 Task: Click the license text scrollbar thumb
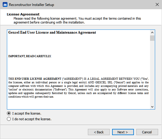[152, 38]
